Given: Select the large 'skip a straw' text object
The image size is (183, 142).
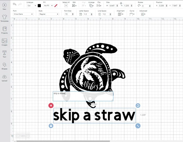Looking at the screenshot, I should (94, 116).
